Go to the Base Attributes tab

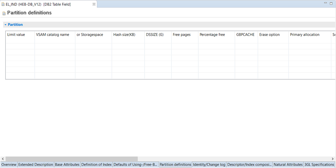pos(67,165)
